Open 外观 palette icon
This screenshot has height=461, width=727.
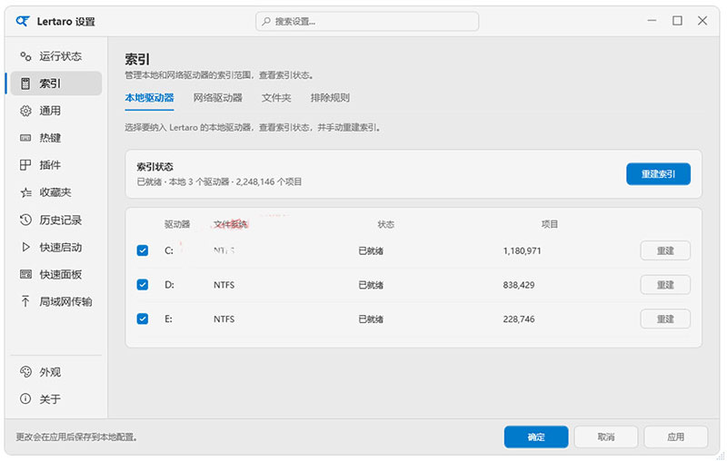[x=25, y=372]
